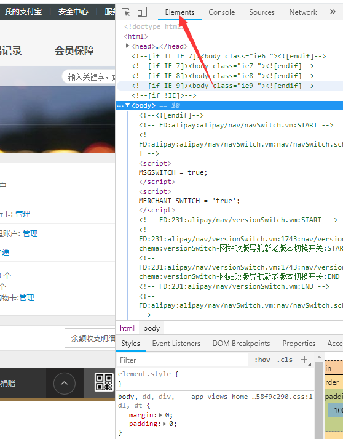Image resolution: width=343 pixels, height=439 pixels.
Task: Select the versionSwitch.vm:START comment line
Action: [238, 220]
